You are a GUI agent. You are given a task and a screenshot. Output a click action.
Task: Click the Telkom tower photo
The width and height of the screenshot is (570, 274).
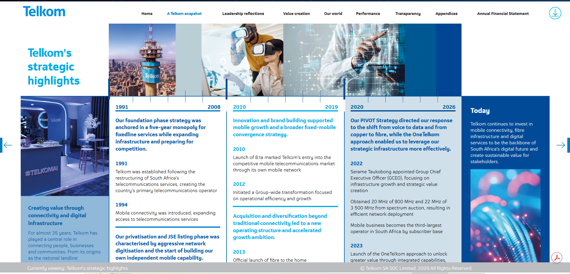142,60
